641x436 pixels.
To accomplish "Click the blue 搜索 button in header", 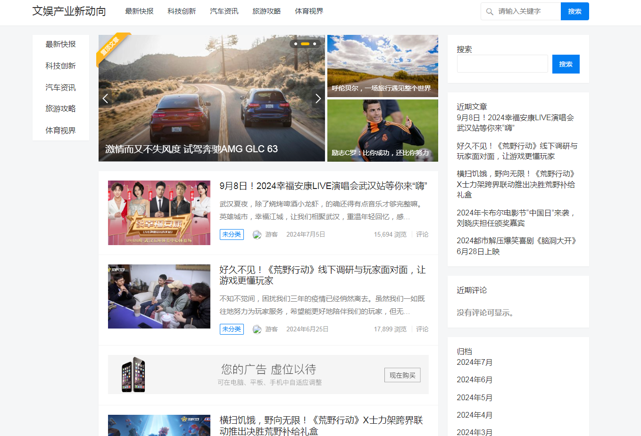I will (x=574, y=11).
